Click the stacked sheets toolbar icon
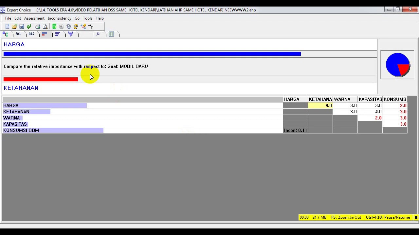The height and width of the screenshot is (235, 419). click(69, 26)
